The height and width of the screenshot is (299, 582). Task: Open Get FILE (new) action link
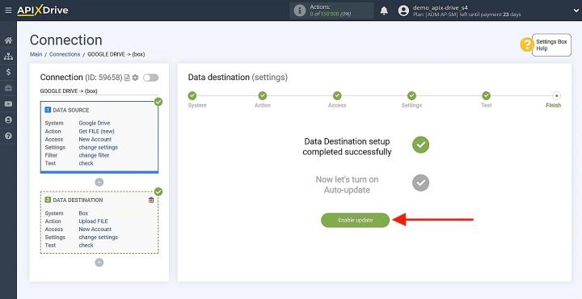click(96, 132)
